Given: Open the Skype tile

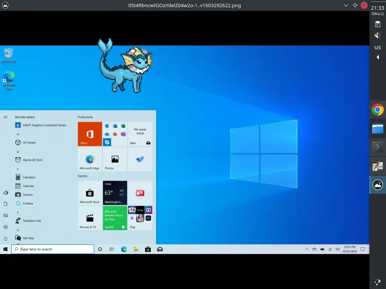Looking at the screenshot, I should coord(107,142).
